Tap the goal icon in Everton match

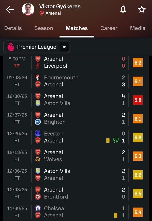(x=116, y=140)
